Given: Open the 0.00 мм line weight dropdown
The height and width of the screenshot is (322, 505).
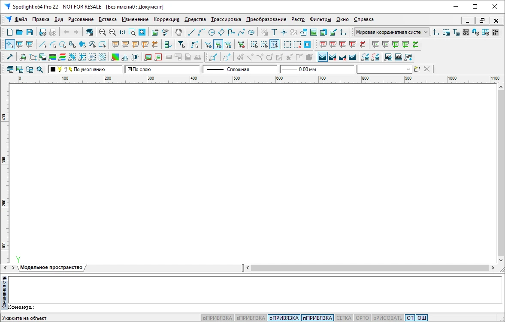Looking at the screenshot, I should coord(317,69).
